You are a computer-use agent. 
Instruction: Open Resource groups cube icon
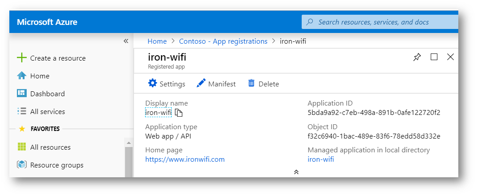22,165
